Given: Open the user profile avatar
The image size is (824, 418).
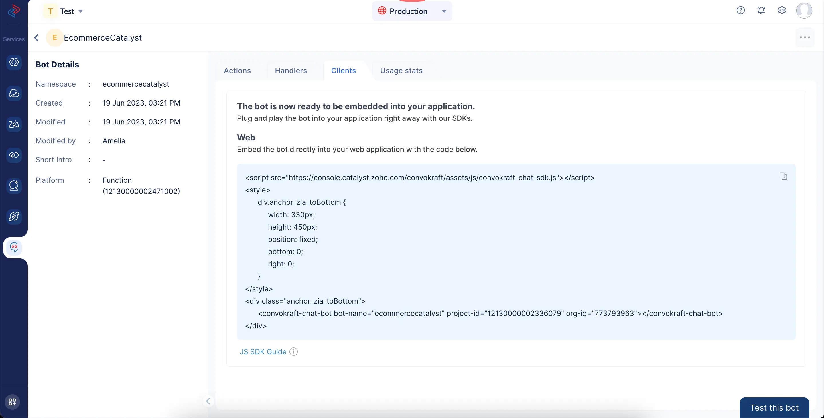Looking at the screenshot, I should (x=804, y=11).
